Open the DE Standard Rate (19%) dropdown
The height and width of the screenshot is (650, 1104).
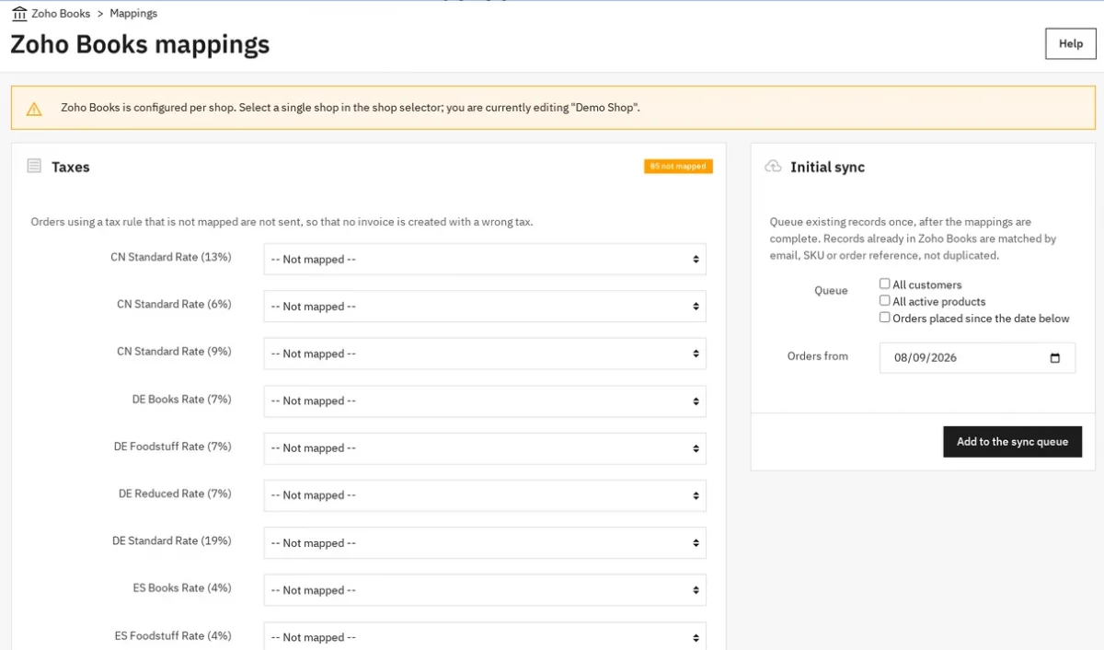tap(485, 543)
